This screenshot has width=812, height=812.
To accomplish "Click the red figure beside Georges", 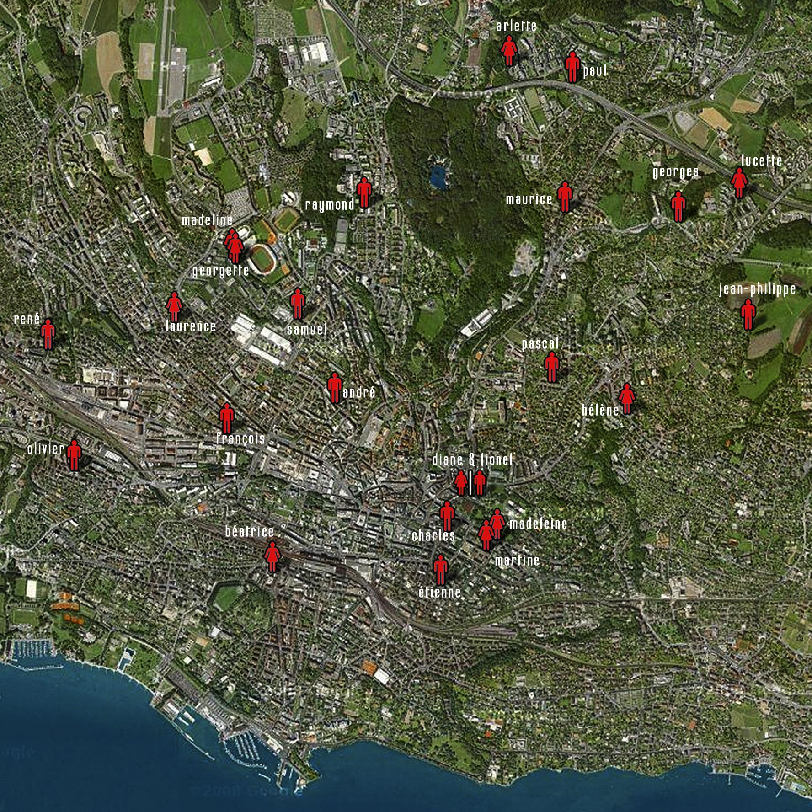I will pos(678,207).
